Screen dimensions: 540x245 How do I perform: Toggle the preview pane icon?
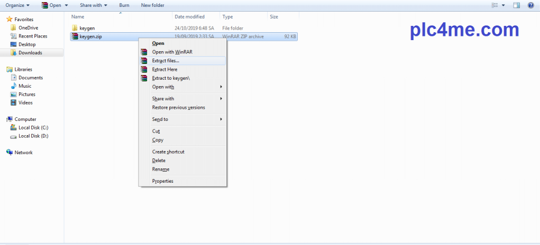tap(517, 5)
